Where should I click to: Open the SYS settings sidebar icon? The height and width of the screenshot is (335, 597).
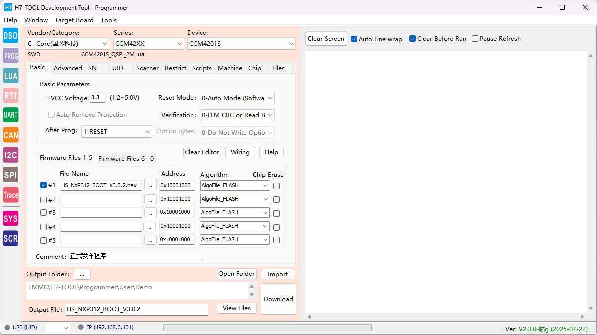10,218
